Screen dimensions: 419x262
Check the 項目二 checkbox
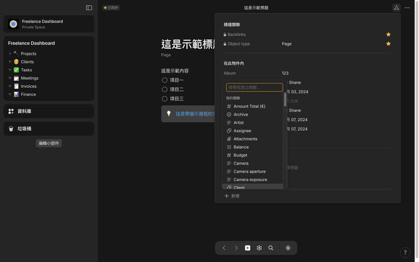165,89
